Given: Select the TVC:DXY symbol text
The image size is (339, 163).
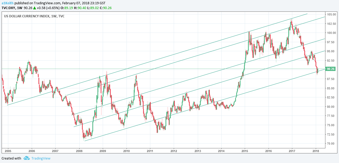Looking at the screenshot, I should pyautogui.click(x=9, y=8).
